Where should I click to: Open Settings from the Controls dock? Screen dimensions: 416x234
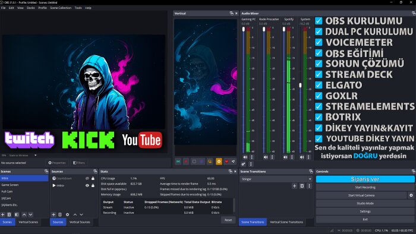tap(365, 211)
